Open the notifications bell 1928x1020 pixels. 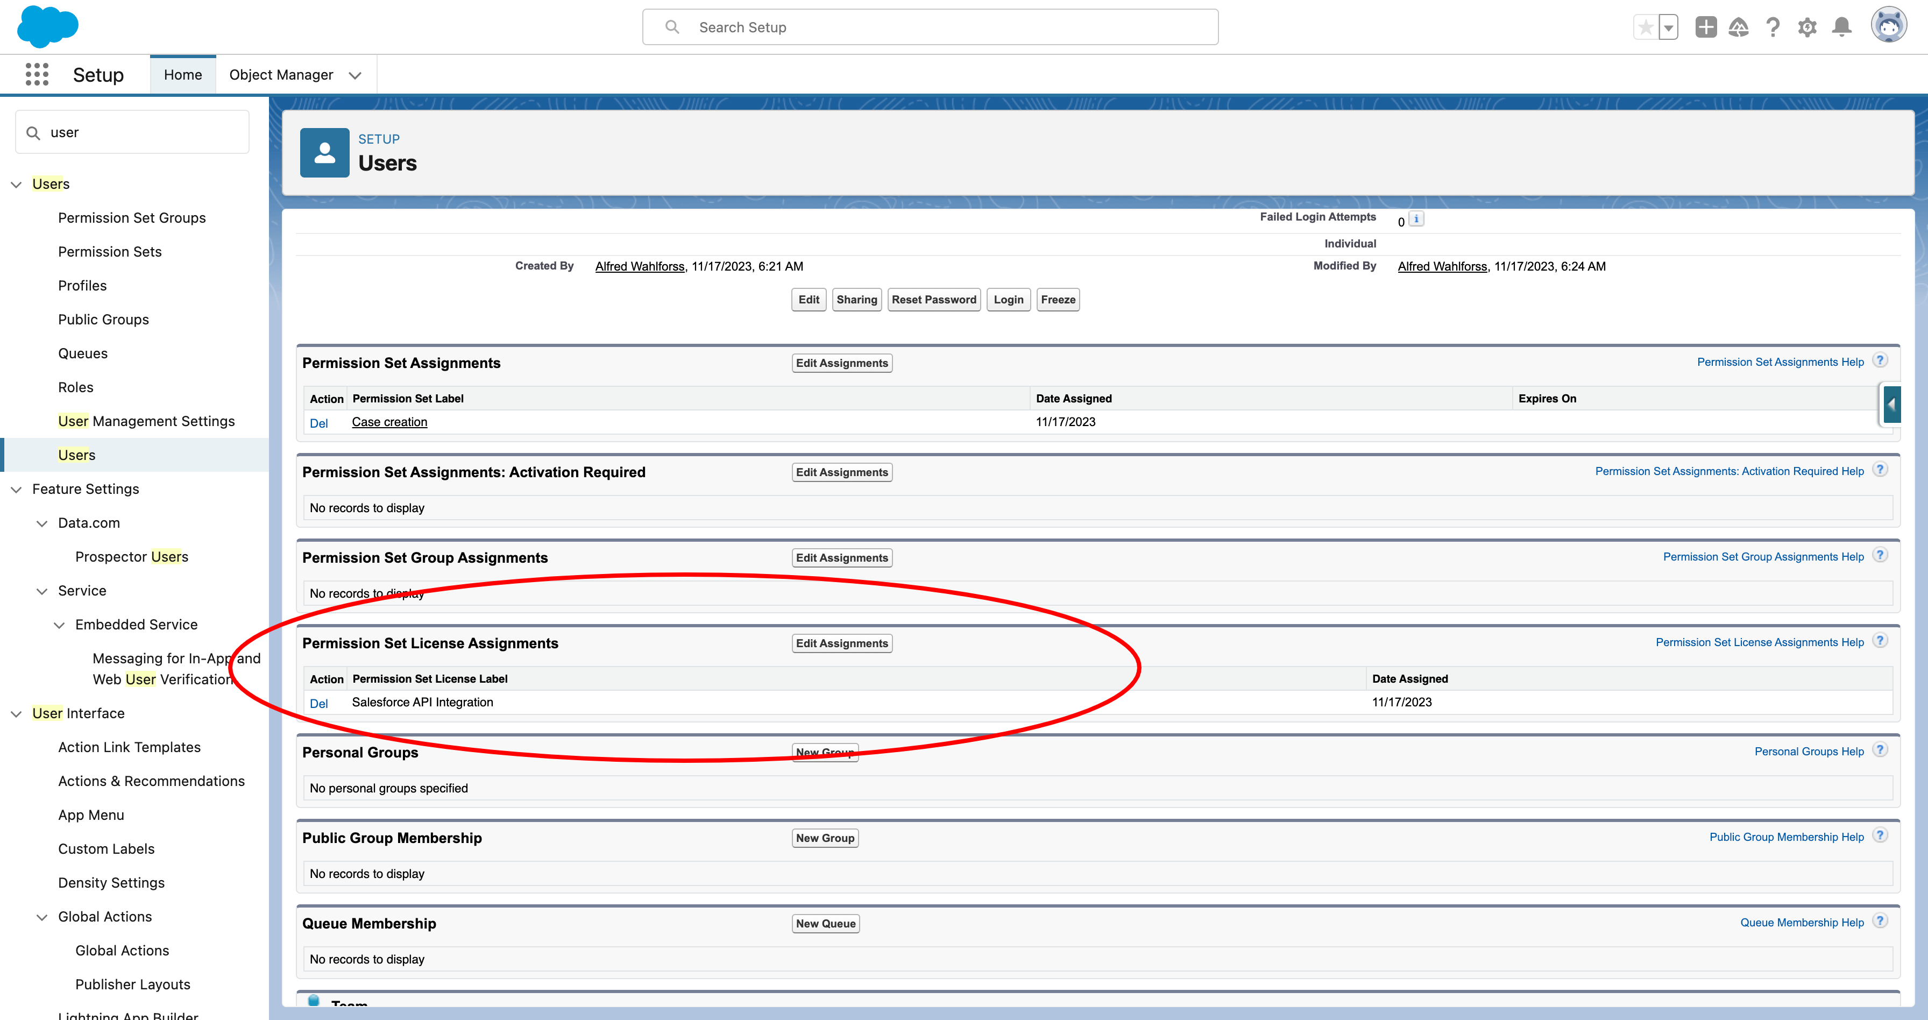point(1842,27)
